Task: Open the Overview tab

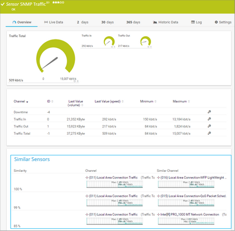Action: (22, 22)
